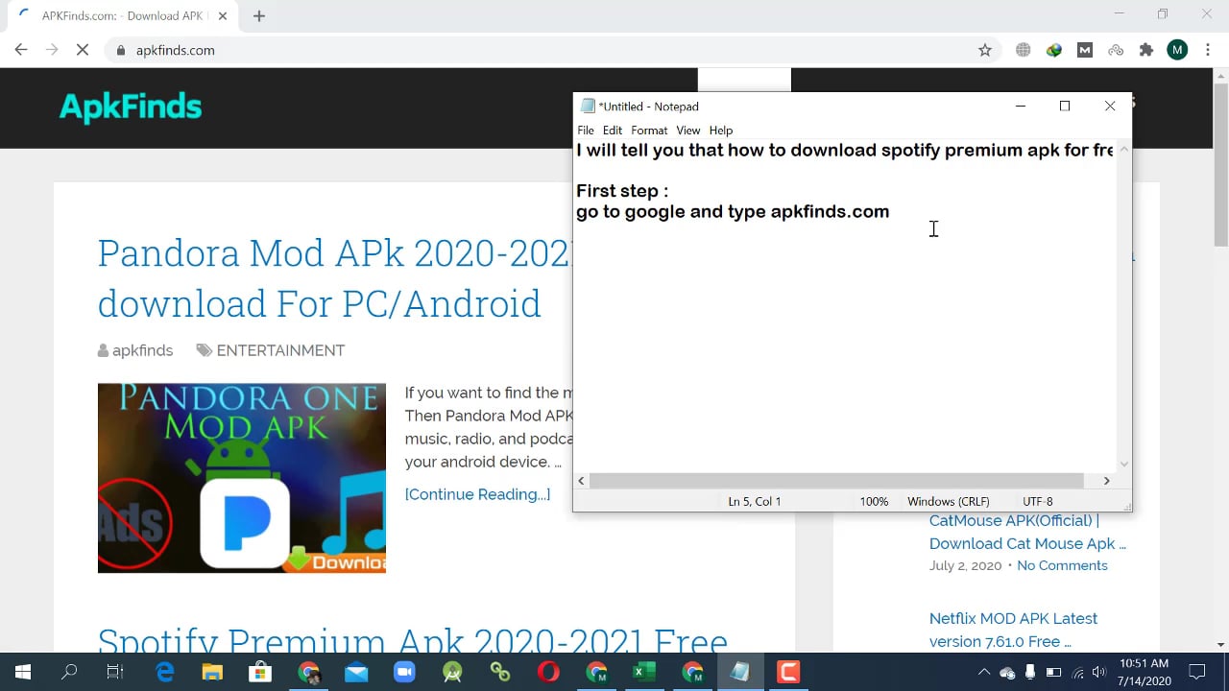Open Notepad's Edit menu

[x=613, y=131]
